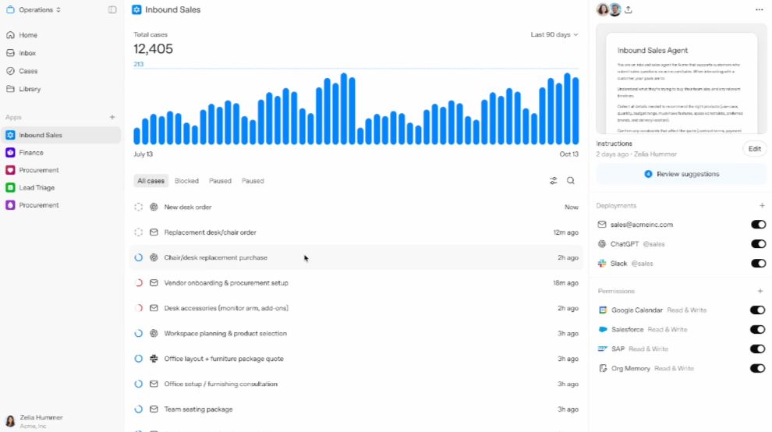Click the Edit instructions button
The width and height of the screenshot is (772, 432).
click(754, 149)
